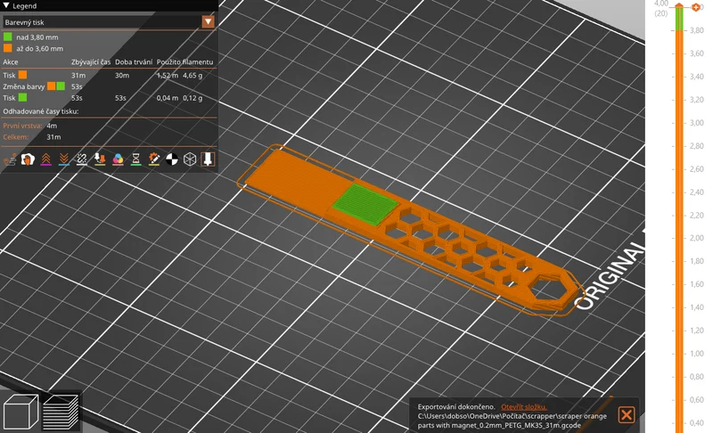Switch to the 3D editor cube view
Viewport: 713px width, 433px height.
pos(20,412)
